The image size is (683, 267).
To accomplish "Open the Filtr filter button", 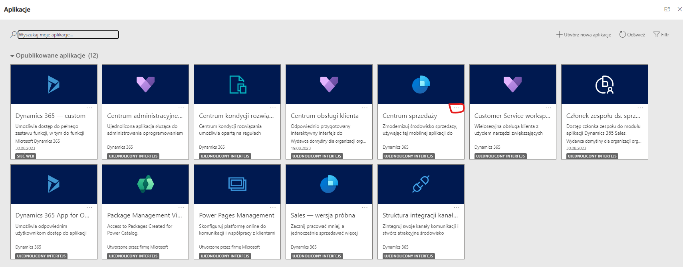I will click(x=661, y=35).
